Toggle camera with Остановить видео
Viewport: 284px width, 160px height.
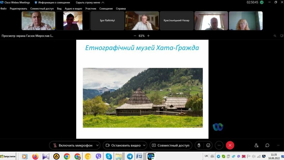(x=123, y=145)
